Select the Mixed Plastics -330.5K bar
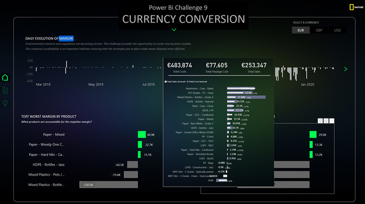This screenshot has height=204, width=365. point(108,184)
